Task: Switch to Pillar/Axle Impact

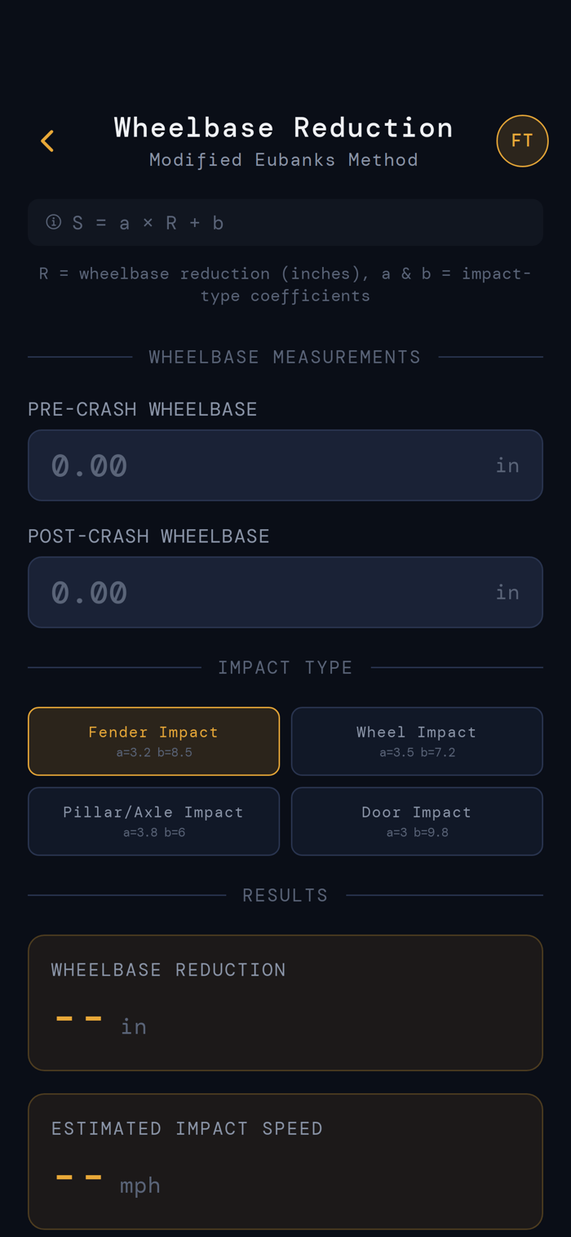Action: tap(153, 821)
